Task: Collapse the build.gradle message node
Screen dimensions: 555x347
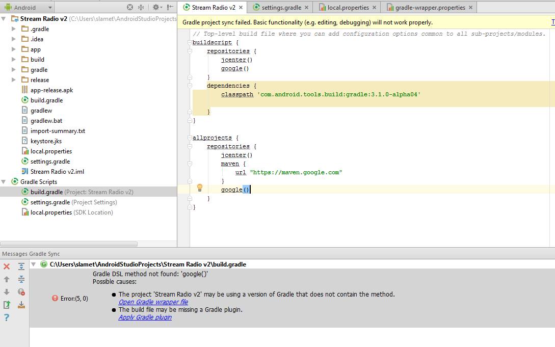Action: click(x=34, y=264)
